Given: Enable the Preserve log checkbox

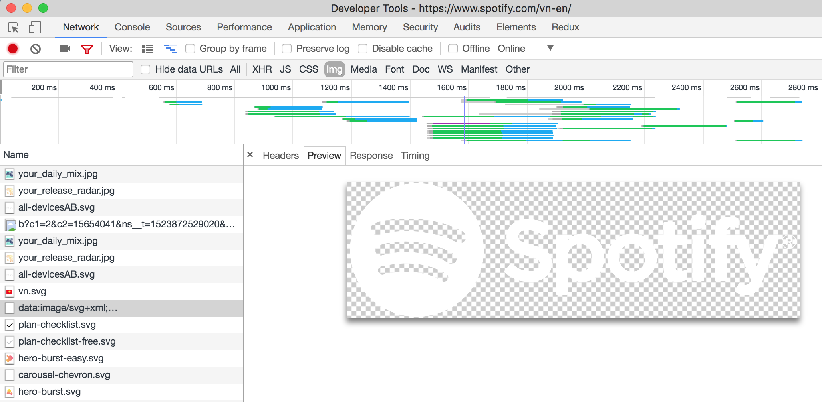Looking at the screenshot, I should click(287, 49).
